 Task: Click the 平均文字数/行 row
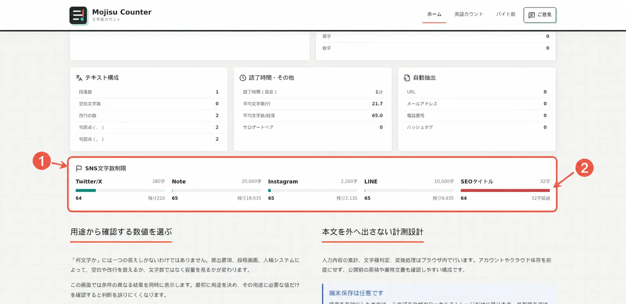tap(313, 104)
